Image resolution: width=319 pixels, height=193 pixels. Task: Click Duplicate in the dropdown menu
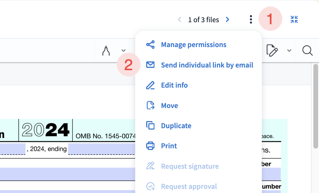[x=176, y=126]
